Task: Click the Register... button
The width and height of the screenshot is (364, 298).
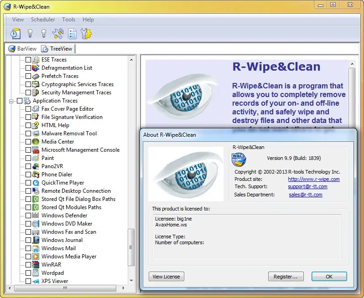Action: 286,277
